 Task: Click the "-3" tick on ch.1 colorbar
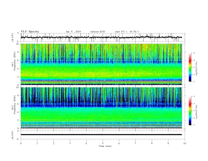(194, 53)
